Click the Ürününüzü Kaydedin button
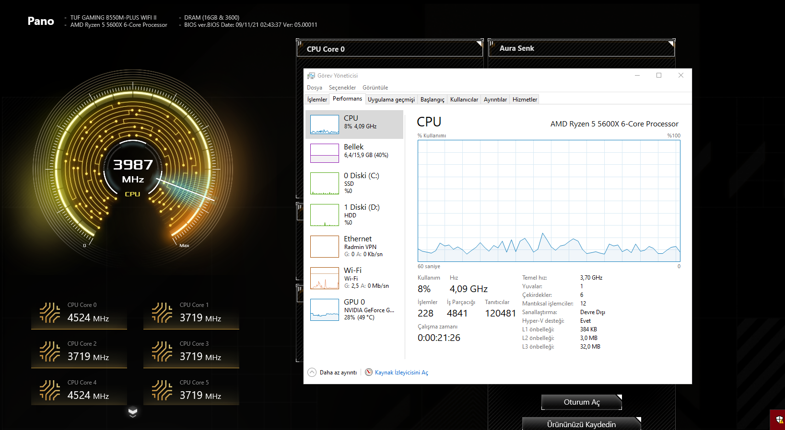The width and height of the screenshot is (785, 430). [x=582, y=424]
